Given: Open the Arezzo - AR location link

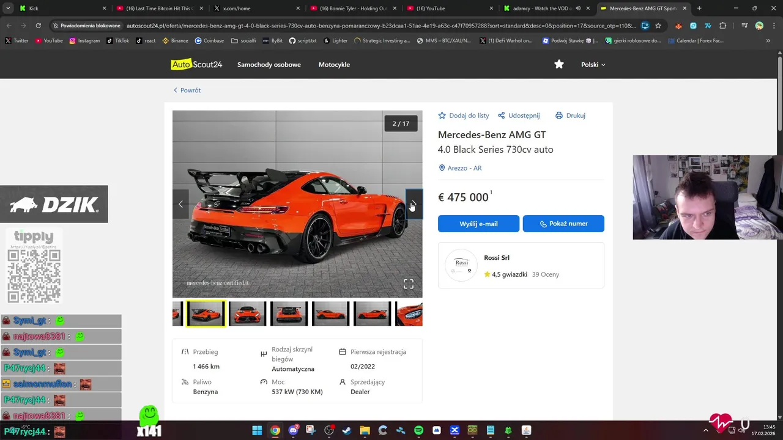Looking at the screenshot, I should coord(460,168).
